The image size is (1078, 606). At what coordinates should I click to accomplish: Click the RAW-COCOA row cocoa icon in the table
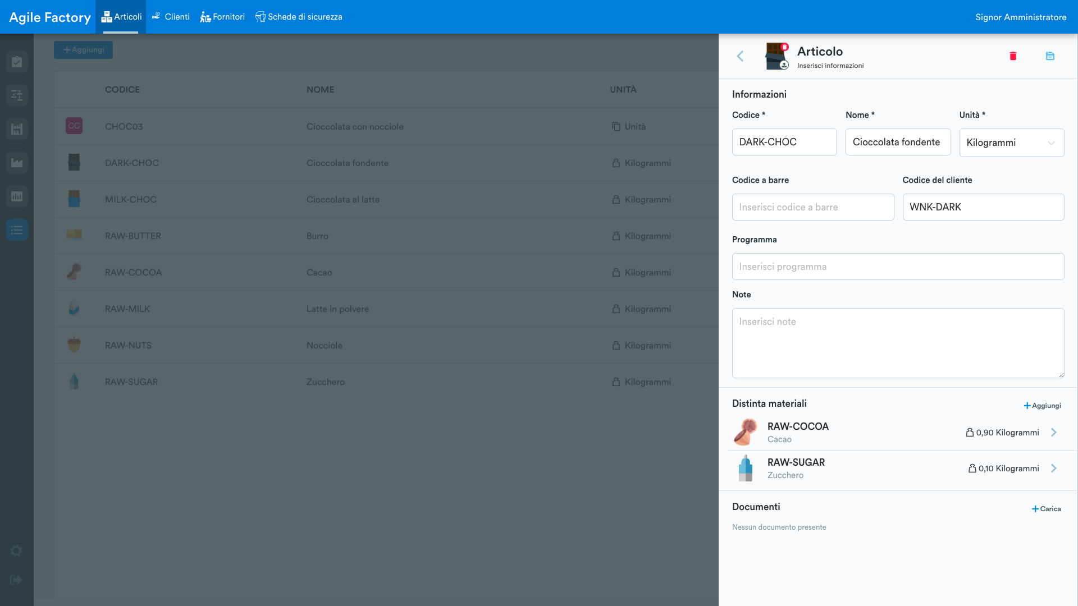(74, 272)
